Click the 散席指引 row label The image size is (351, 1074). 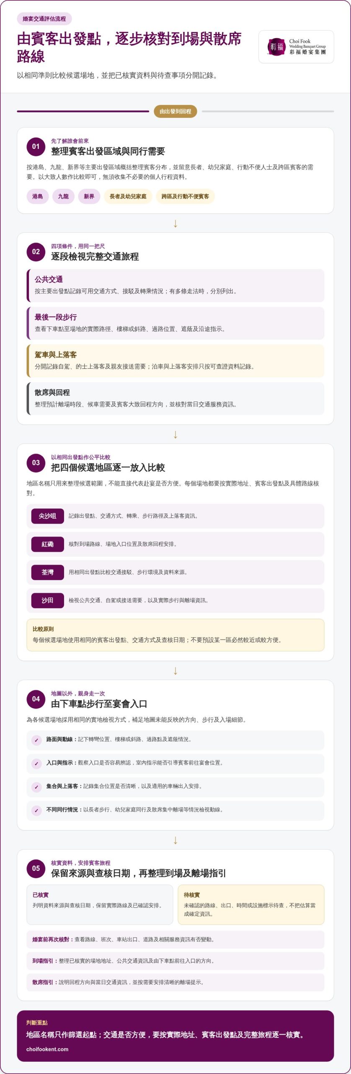(x=45, y=982)
